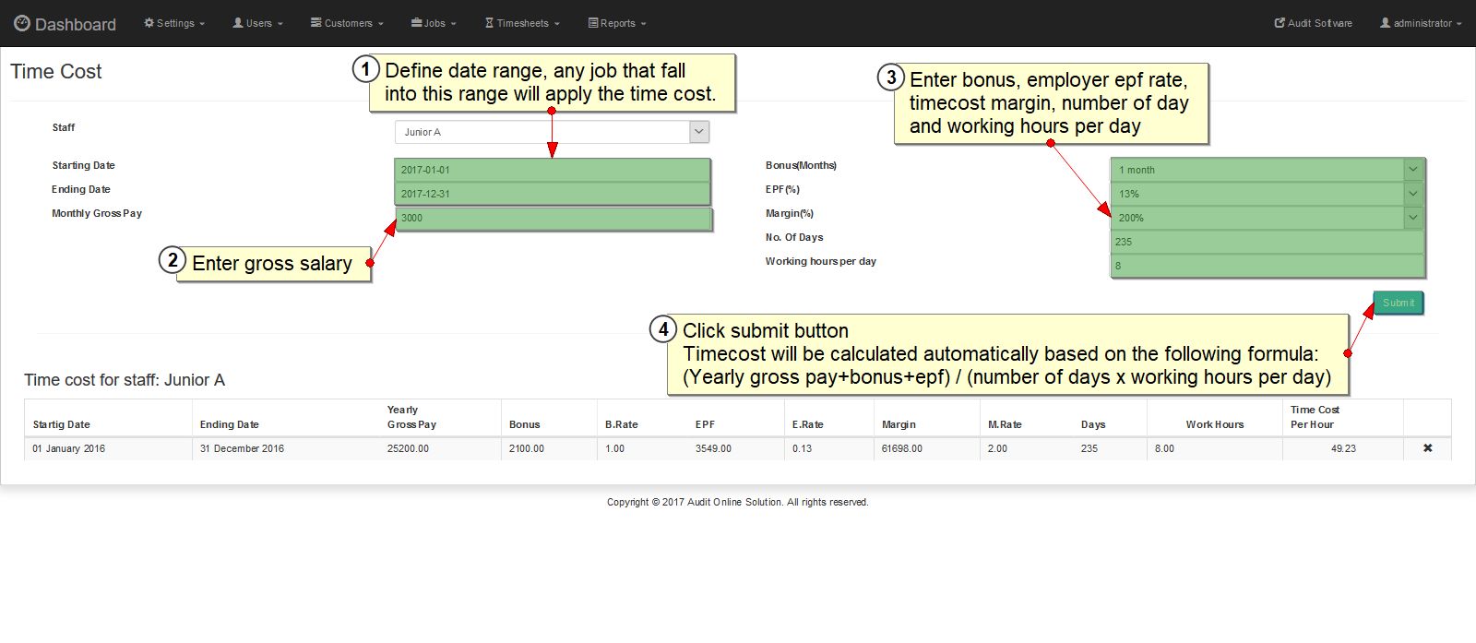Expand the Staff dropdown arrow
The height and width of the screenshot is (643, 1476).
(699, 132)
